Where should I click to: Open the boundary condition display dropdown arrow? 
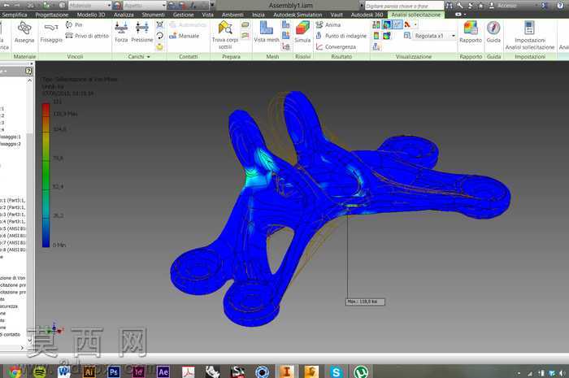pyautogui.click(x=415, y=24)
